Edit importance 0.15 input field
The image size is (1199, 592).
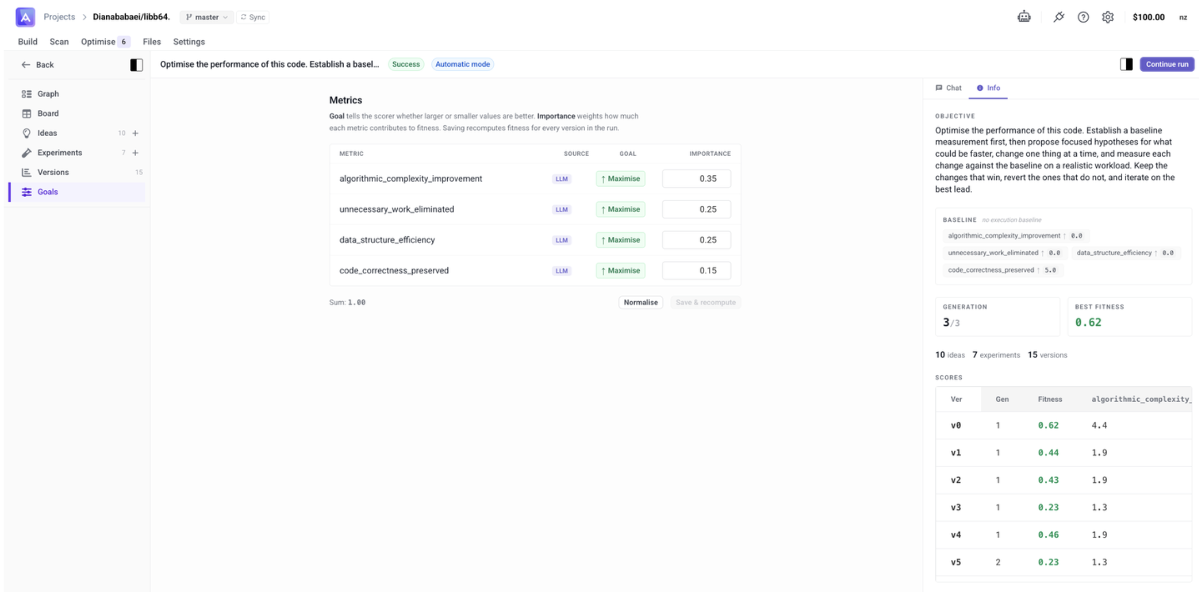tap(696, 270)
